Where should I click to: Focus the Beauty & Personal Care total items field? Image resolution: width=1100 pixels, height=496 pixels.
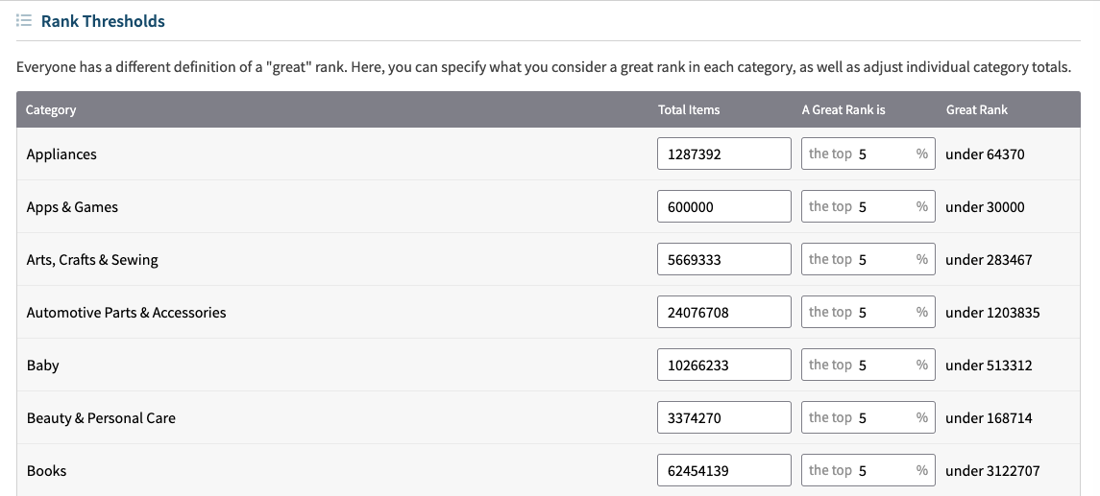(x=724, y=417)
